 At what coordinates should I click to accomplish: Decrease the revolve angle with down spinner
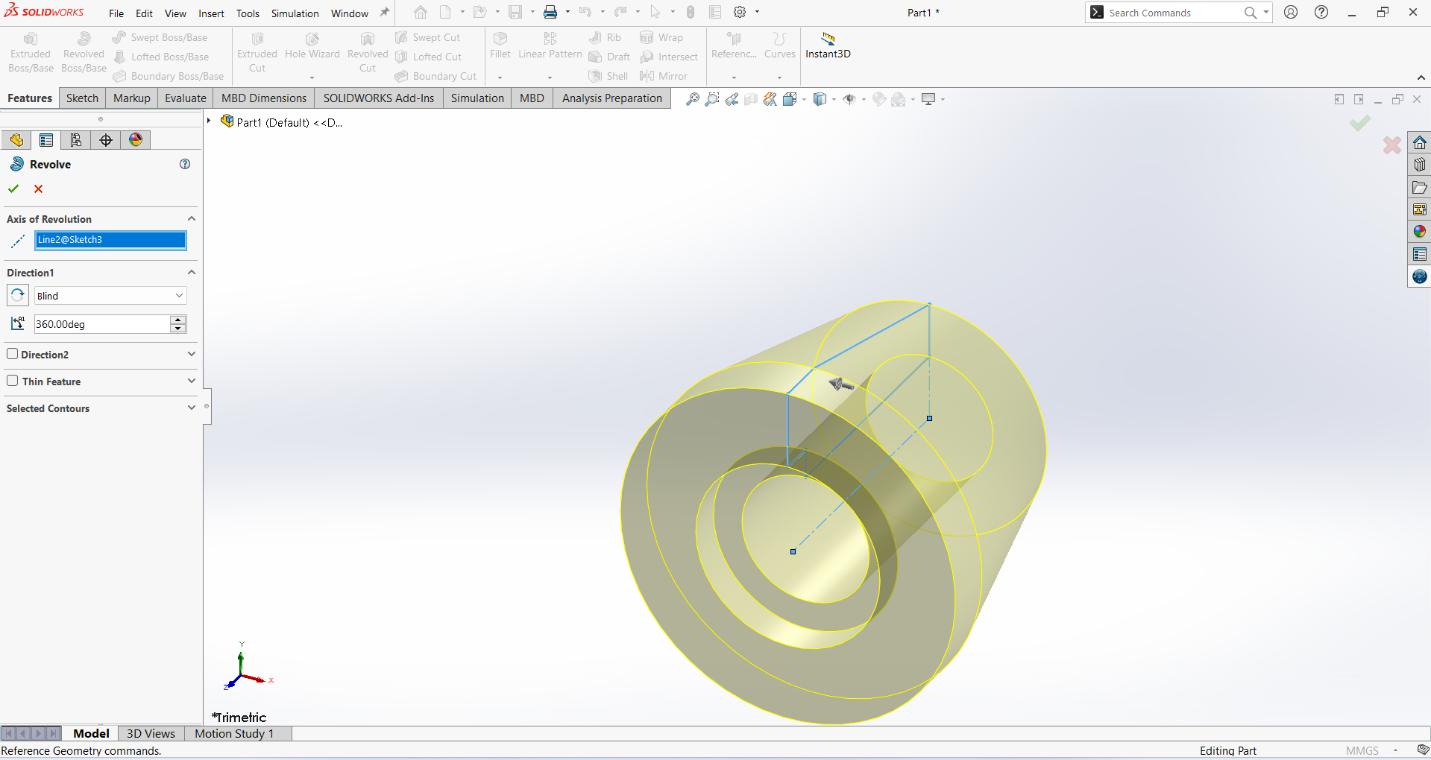click(178, 328)
